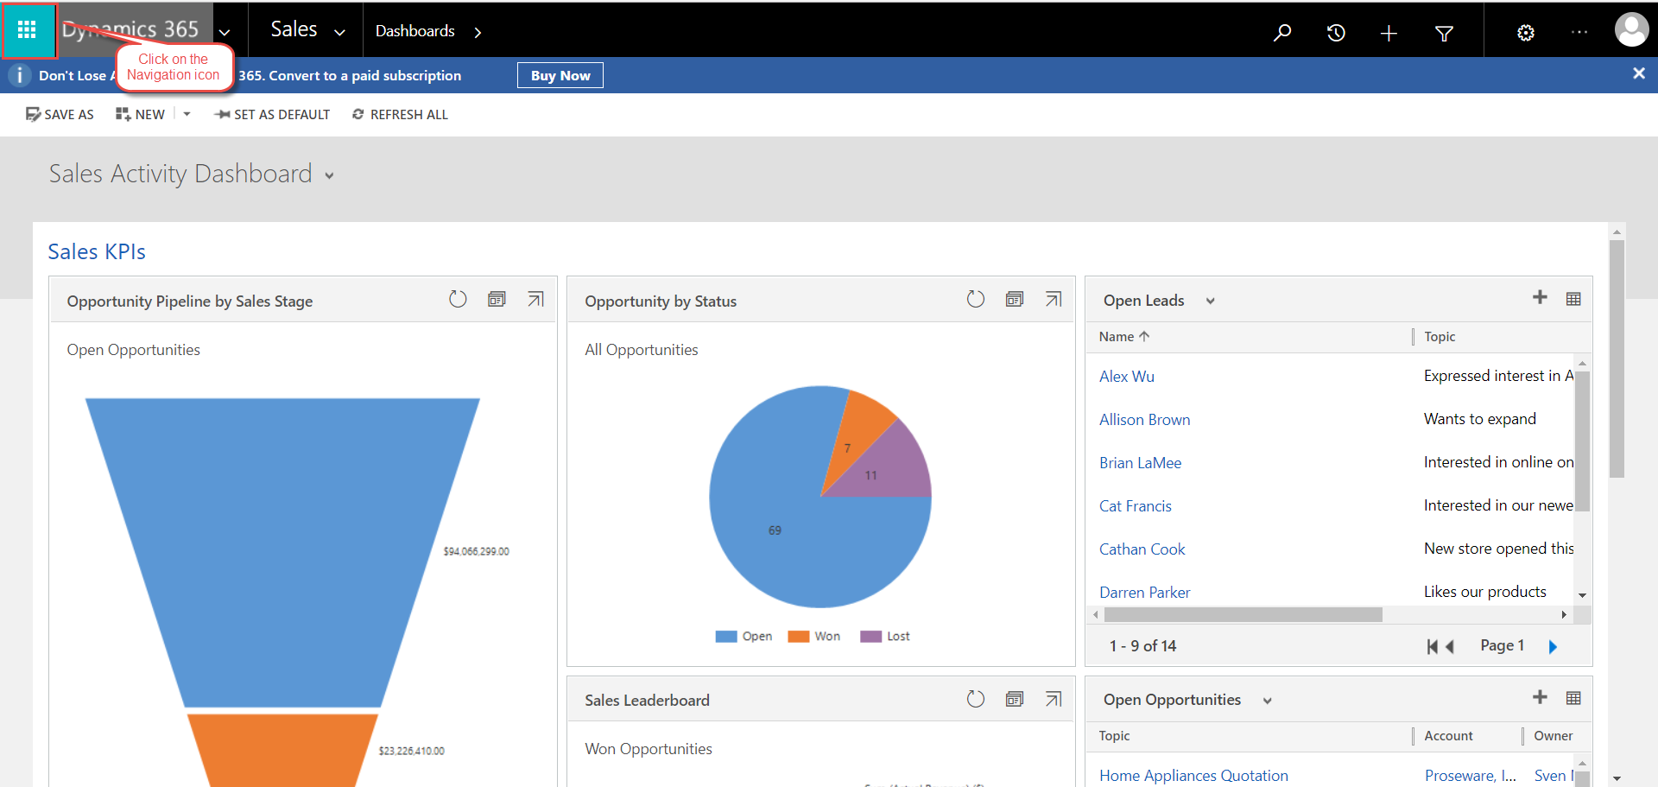Open the site navigation waffle icon
This screenshot has width=1658, height=787.
pyautogui.click(x=28, y=29)
